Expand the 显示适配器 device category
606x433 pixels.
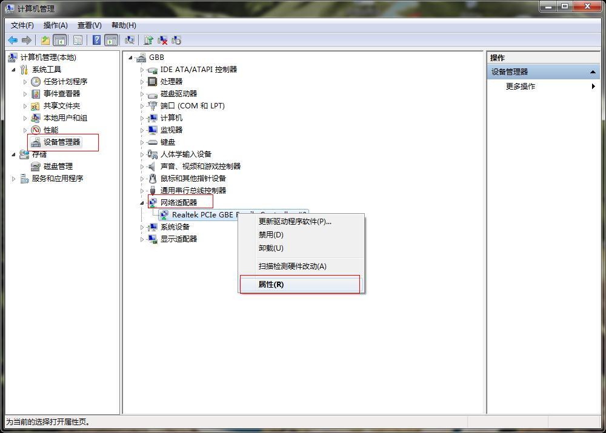click(142, 239)
